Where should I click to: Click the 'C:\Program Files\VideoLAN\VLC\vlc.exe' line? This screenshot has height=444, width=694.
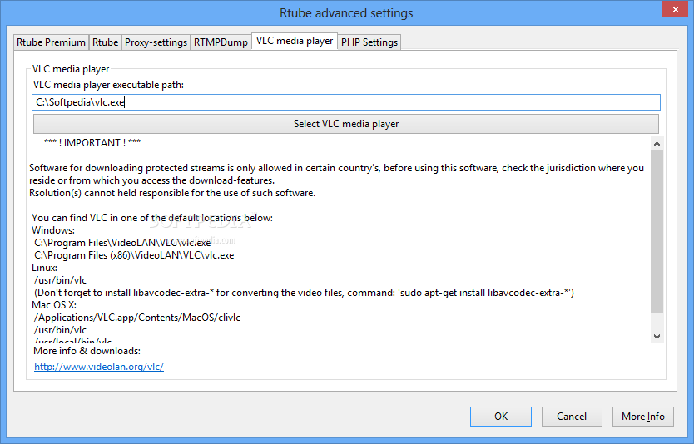point(122,243)
